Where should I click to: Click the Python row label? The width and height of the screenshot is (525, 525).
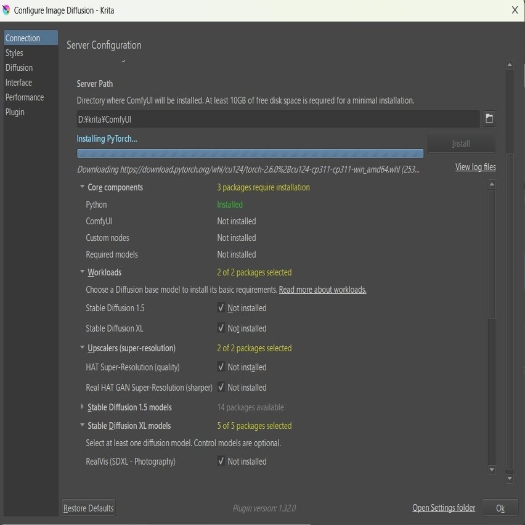(x=96, y=204)
